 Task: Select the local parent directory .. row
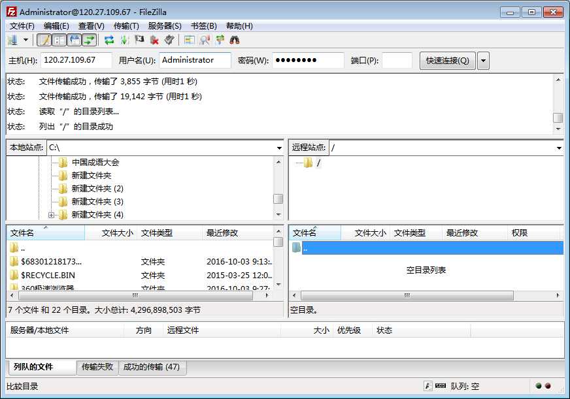pyautogui.click(x=140, y=248)
